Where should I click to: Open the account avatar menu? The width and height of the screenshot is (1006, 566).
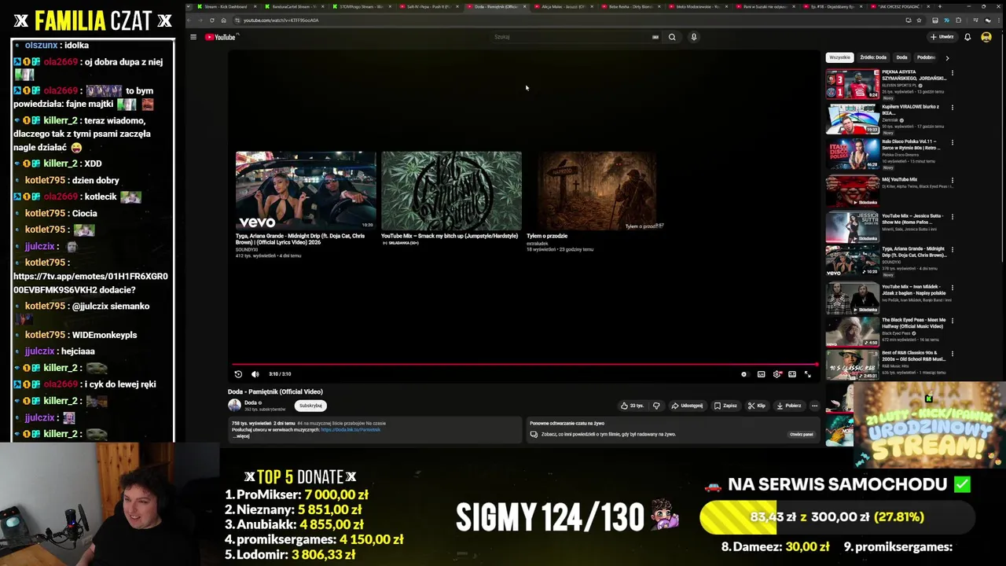point(986,37)
